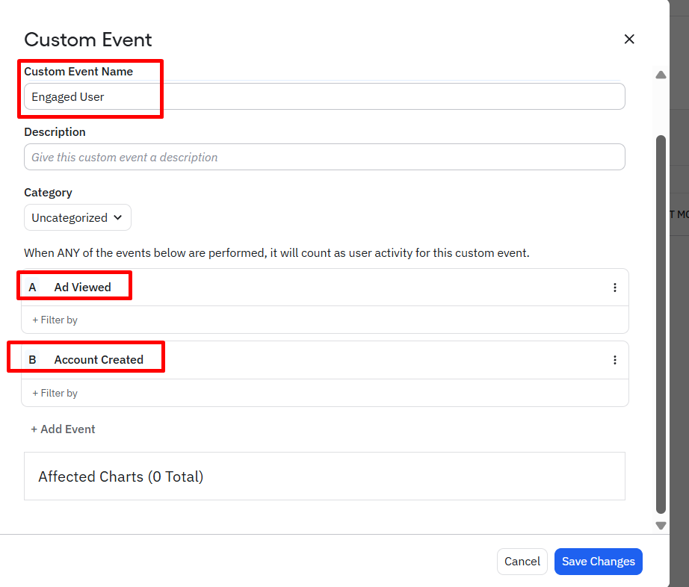The image size is (689, 587).
Task: Click into the Description text field
Action: coord(324,158)
